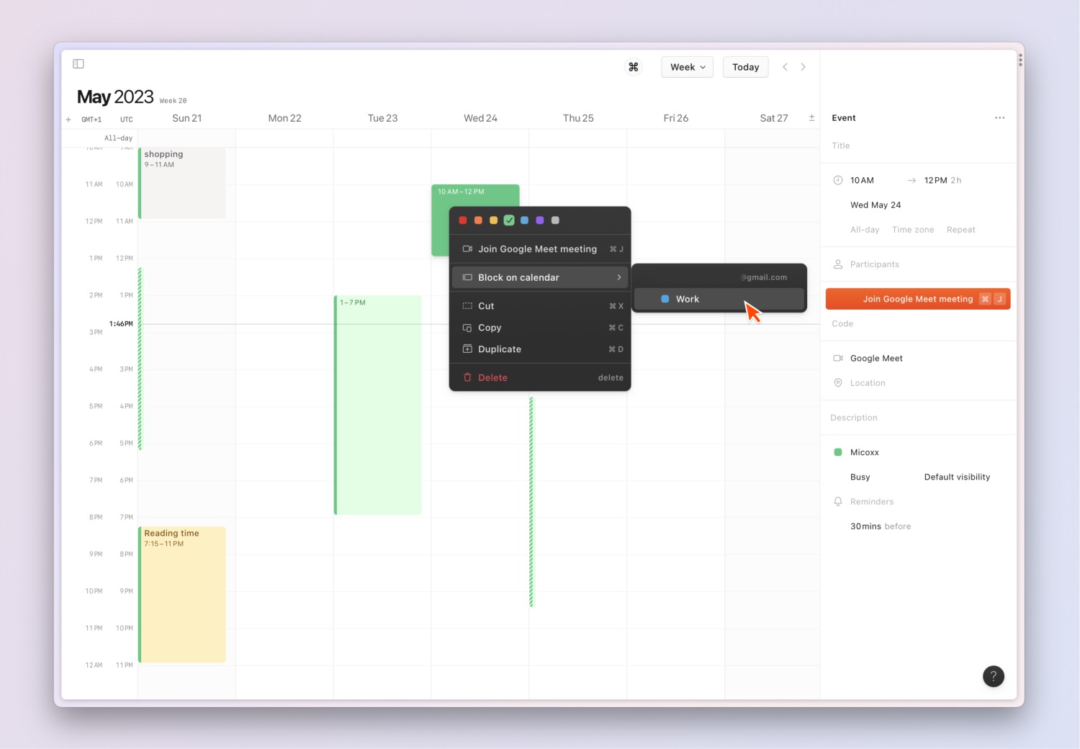Pick the yellow event color
1080x749 pixels.
(x=493, y=220)
